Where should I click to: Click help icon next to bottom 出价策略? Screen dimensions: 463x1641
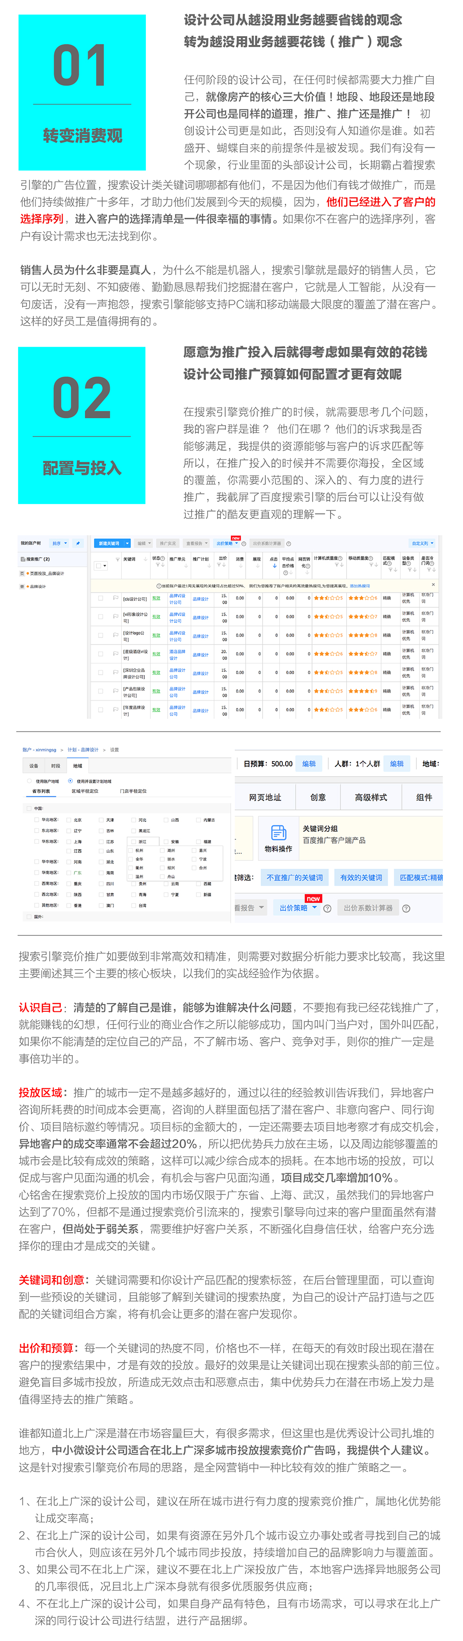(327, 909)
